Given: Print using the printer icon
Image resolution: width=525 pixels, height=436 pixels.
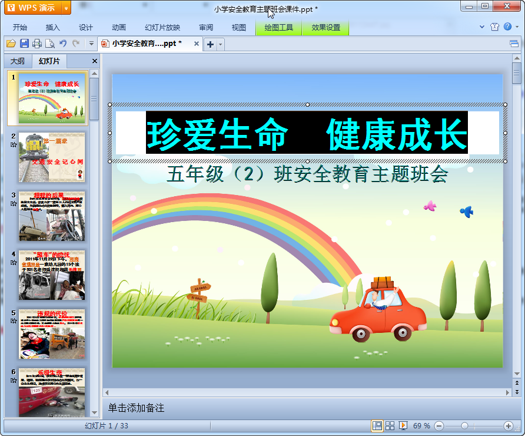Looking at the screenshot, I should click(37, 43).
